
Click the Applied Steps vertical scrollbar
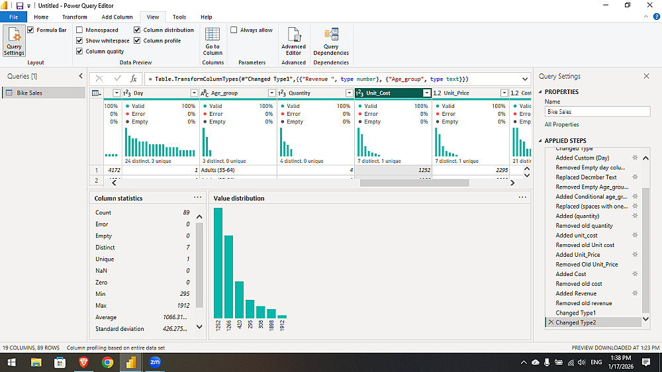645,249
